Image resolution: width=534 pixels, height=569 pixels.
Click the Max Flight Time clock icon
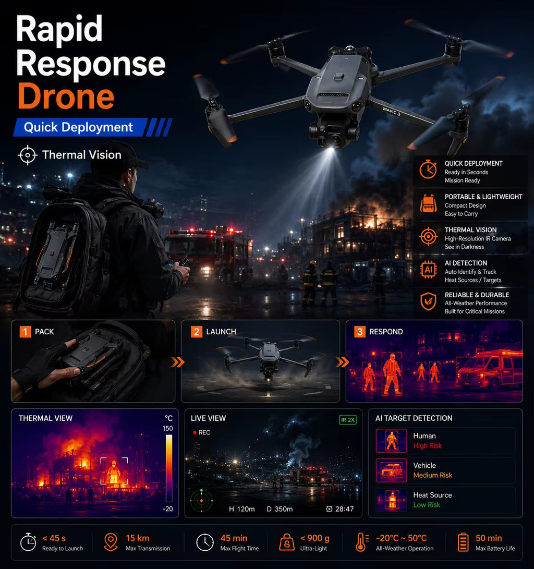point(205,542)
